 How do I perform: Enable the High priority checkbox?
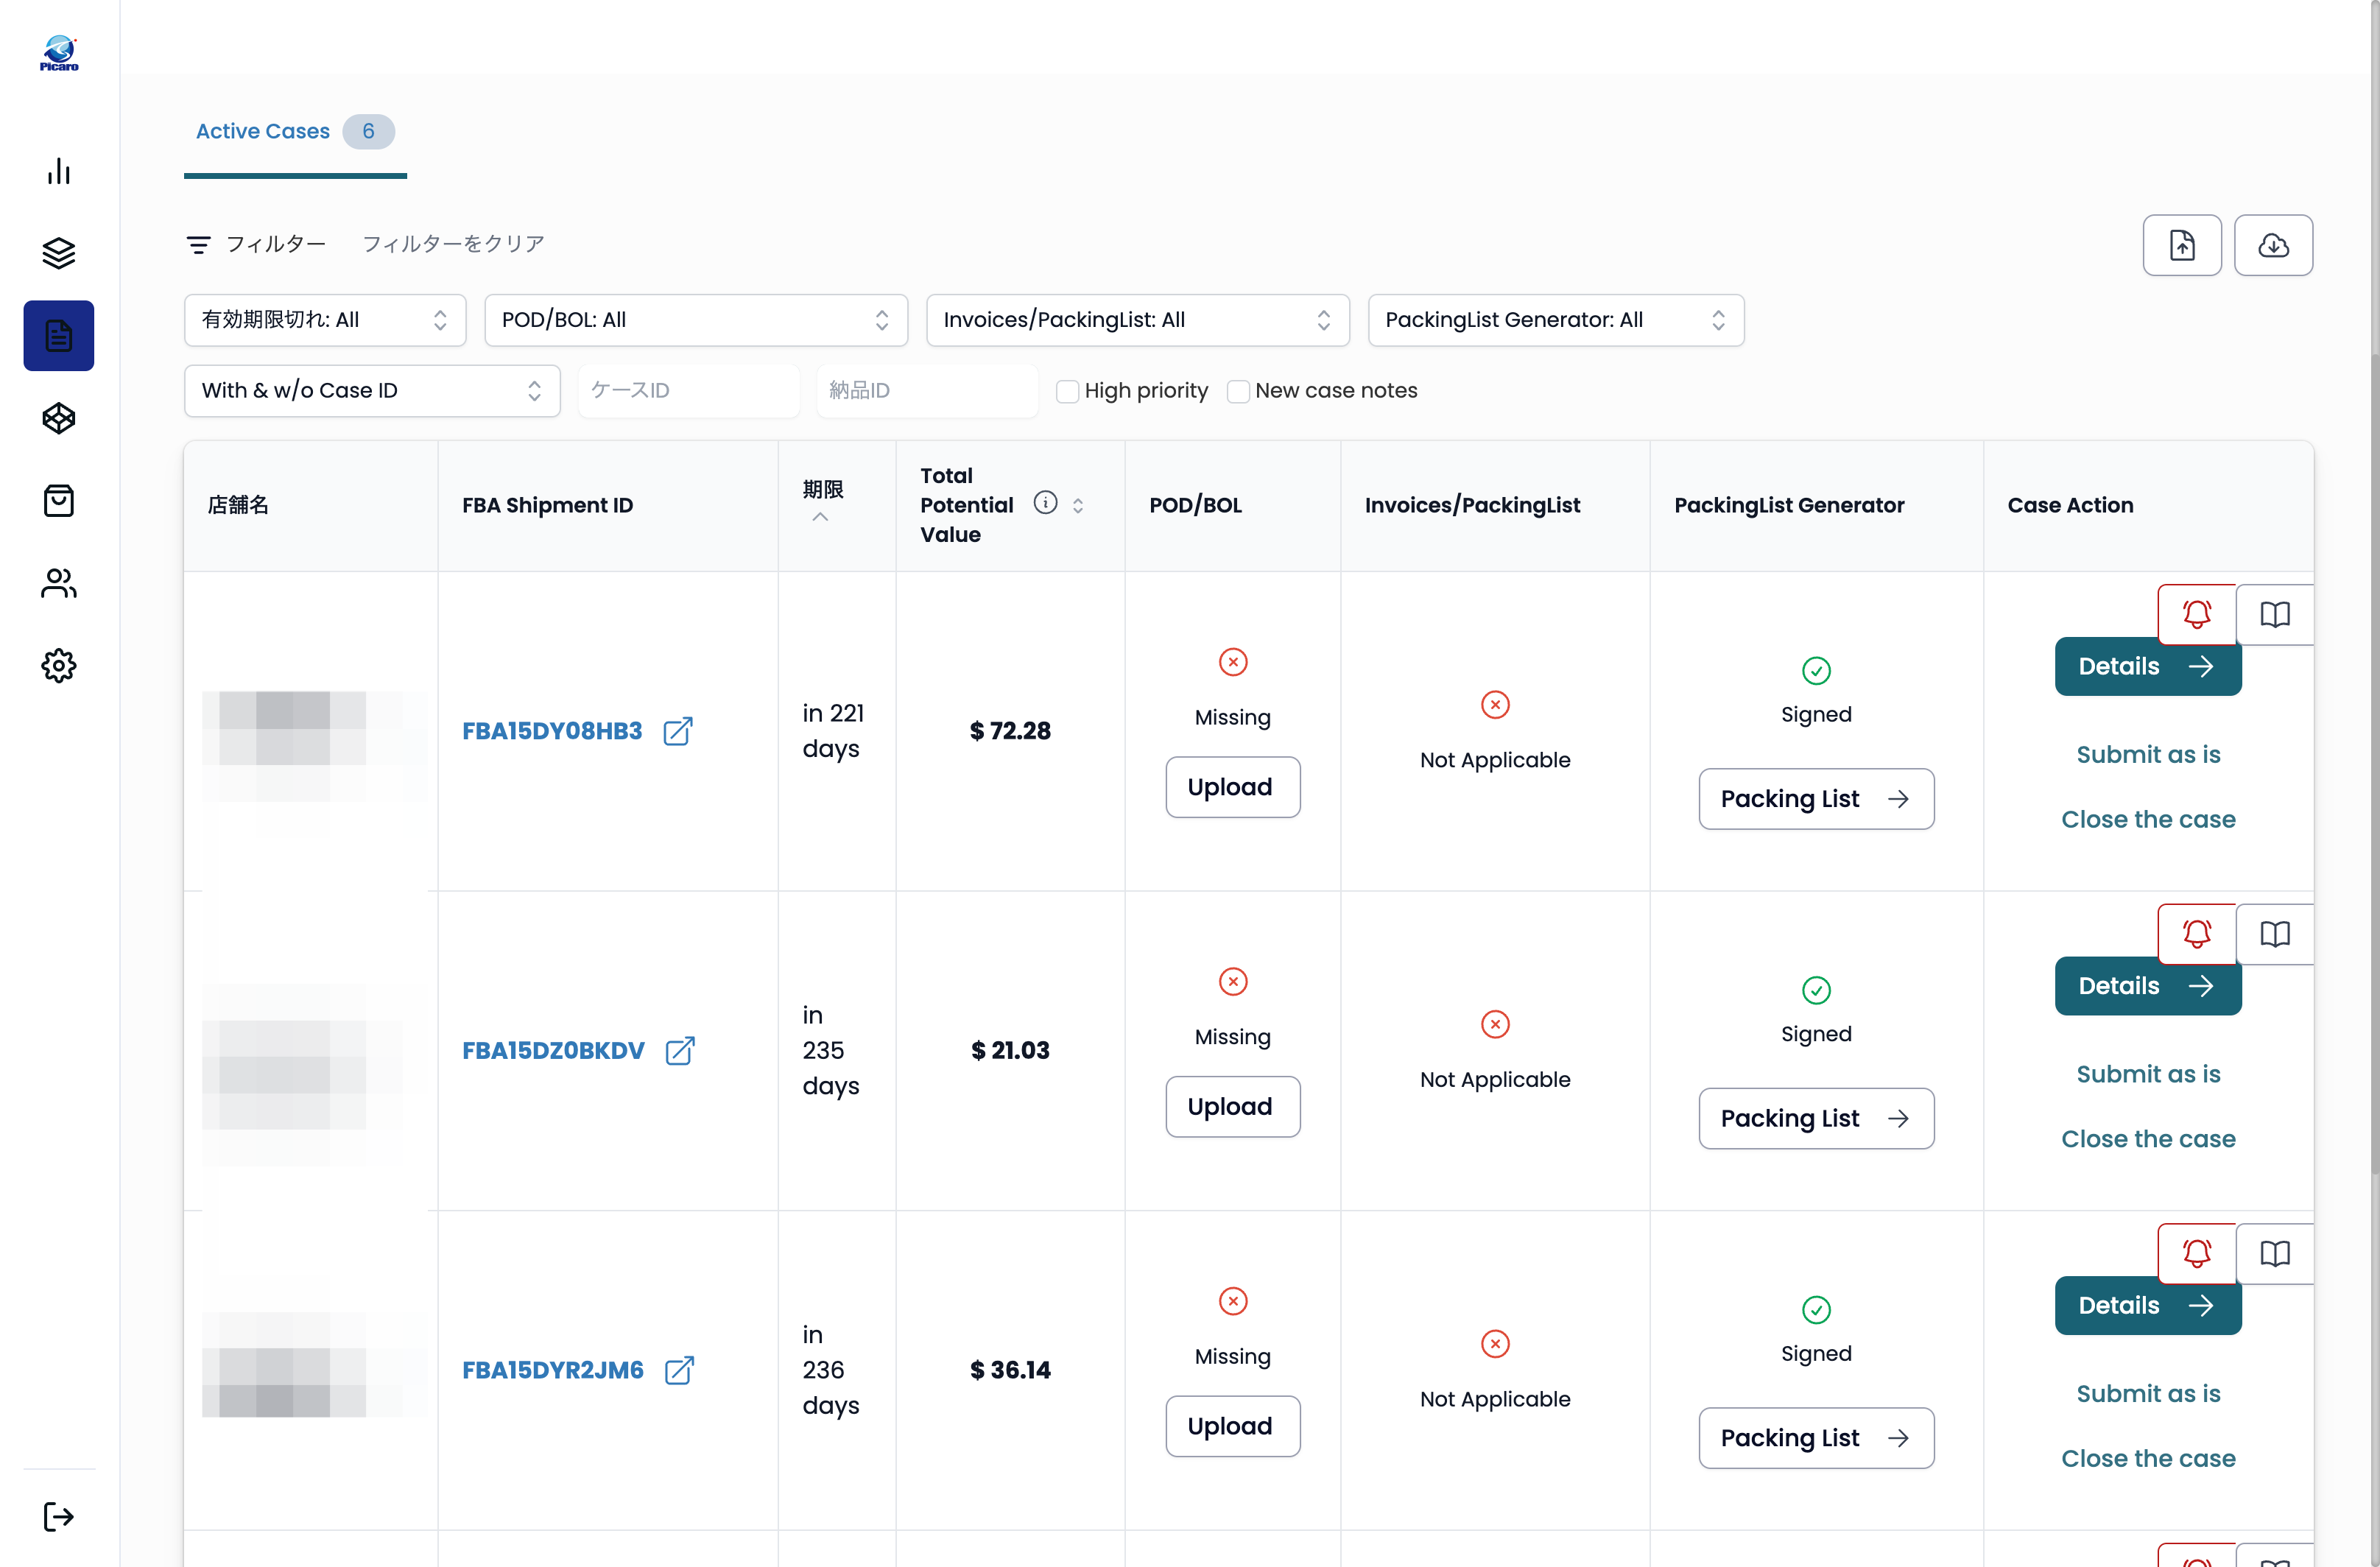coord(1067,391)
